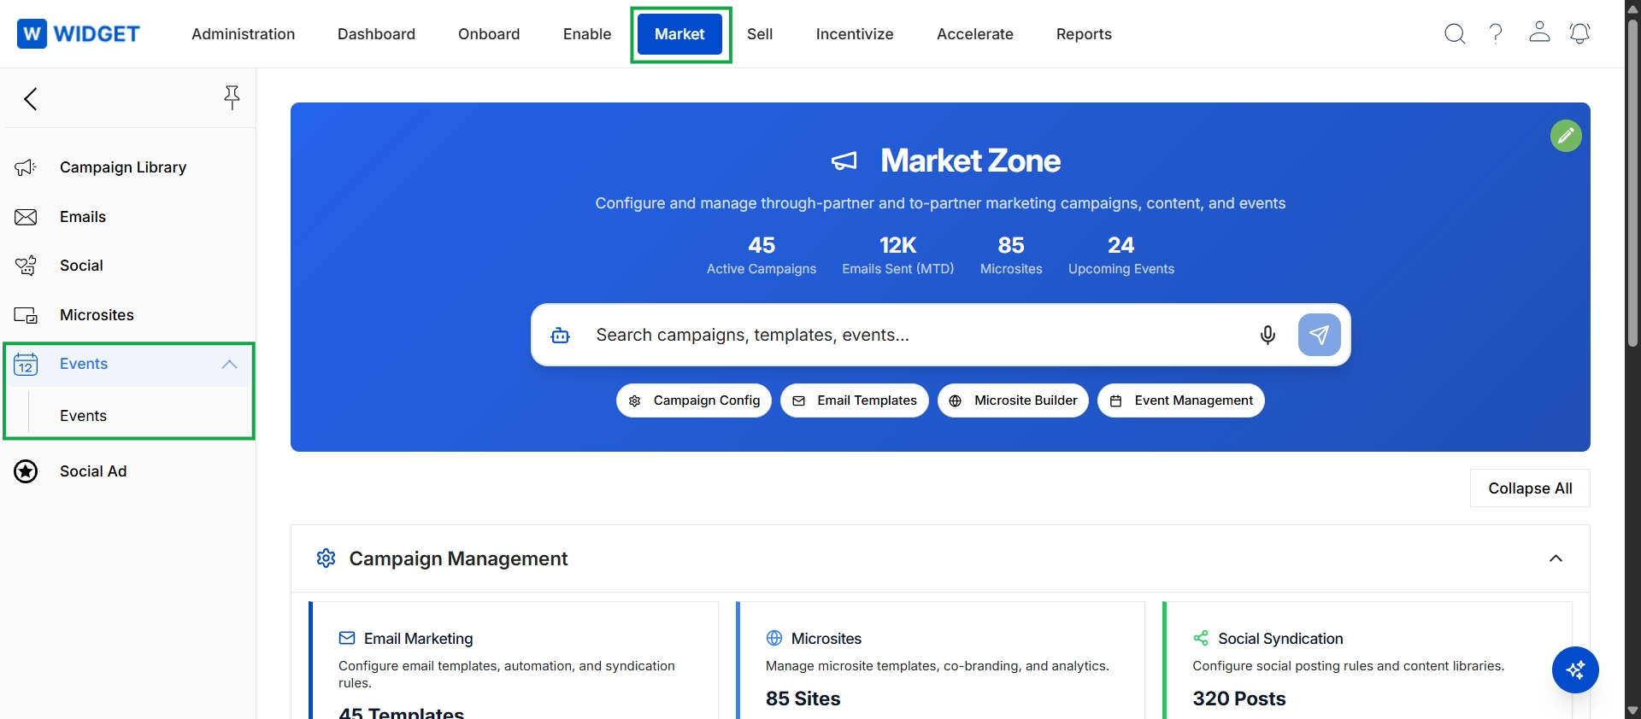This screenshot has width=1641, height=719.
Task: Open the Reports tab
Action: point(1084,34)
